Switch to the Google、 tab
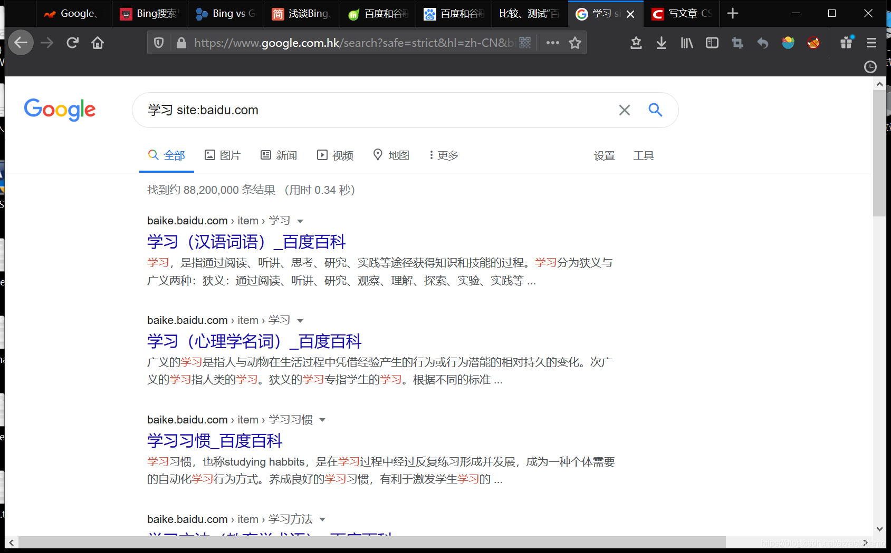891x553 pixels. pyautogui.click(x=74, y=14)
